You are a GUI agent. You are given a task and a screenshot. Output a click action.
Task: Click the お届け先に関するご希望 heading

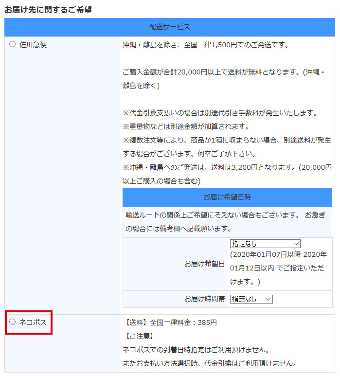tap(48, 10)
